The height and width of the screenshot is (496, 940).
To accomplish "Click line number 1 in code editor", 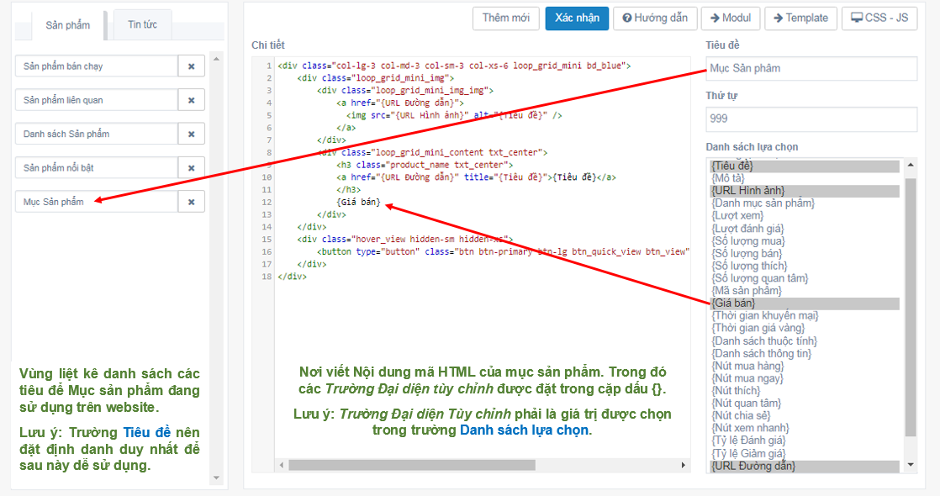I will point(269,66).
